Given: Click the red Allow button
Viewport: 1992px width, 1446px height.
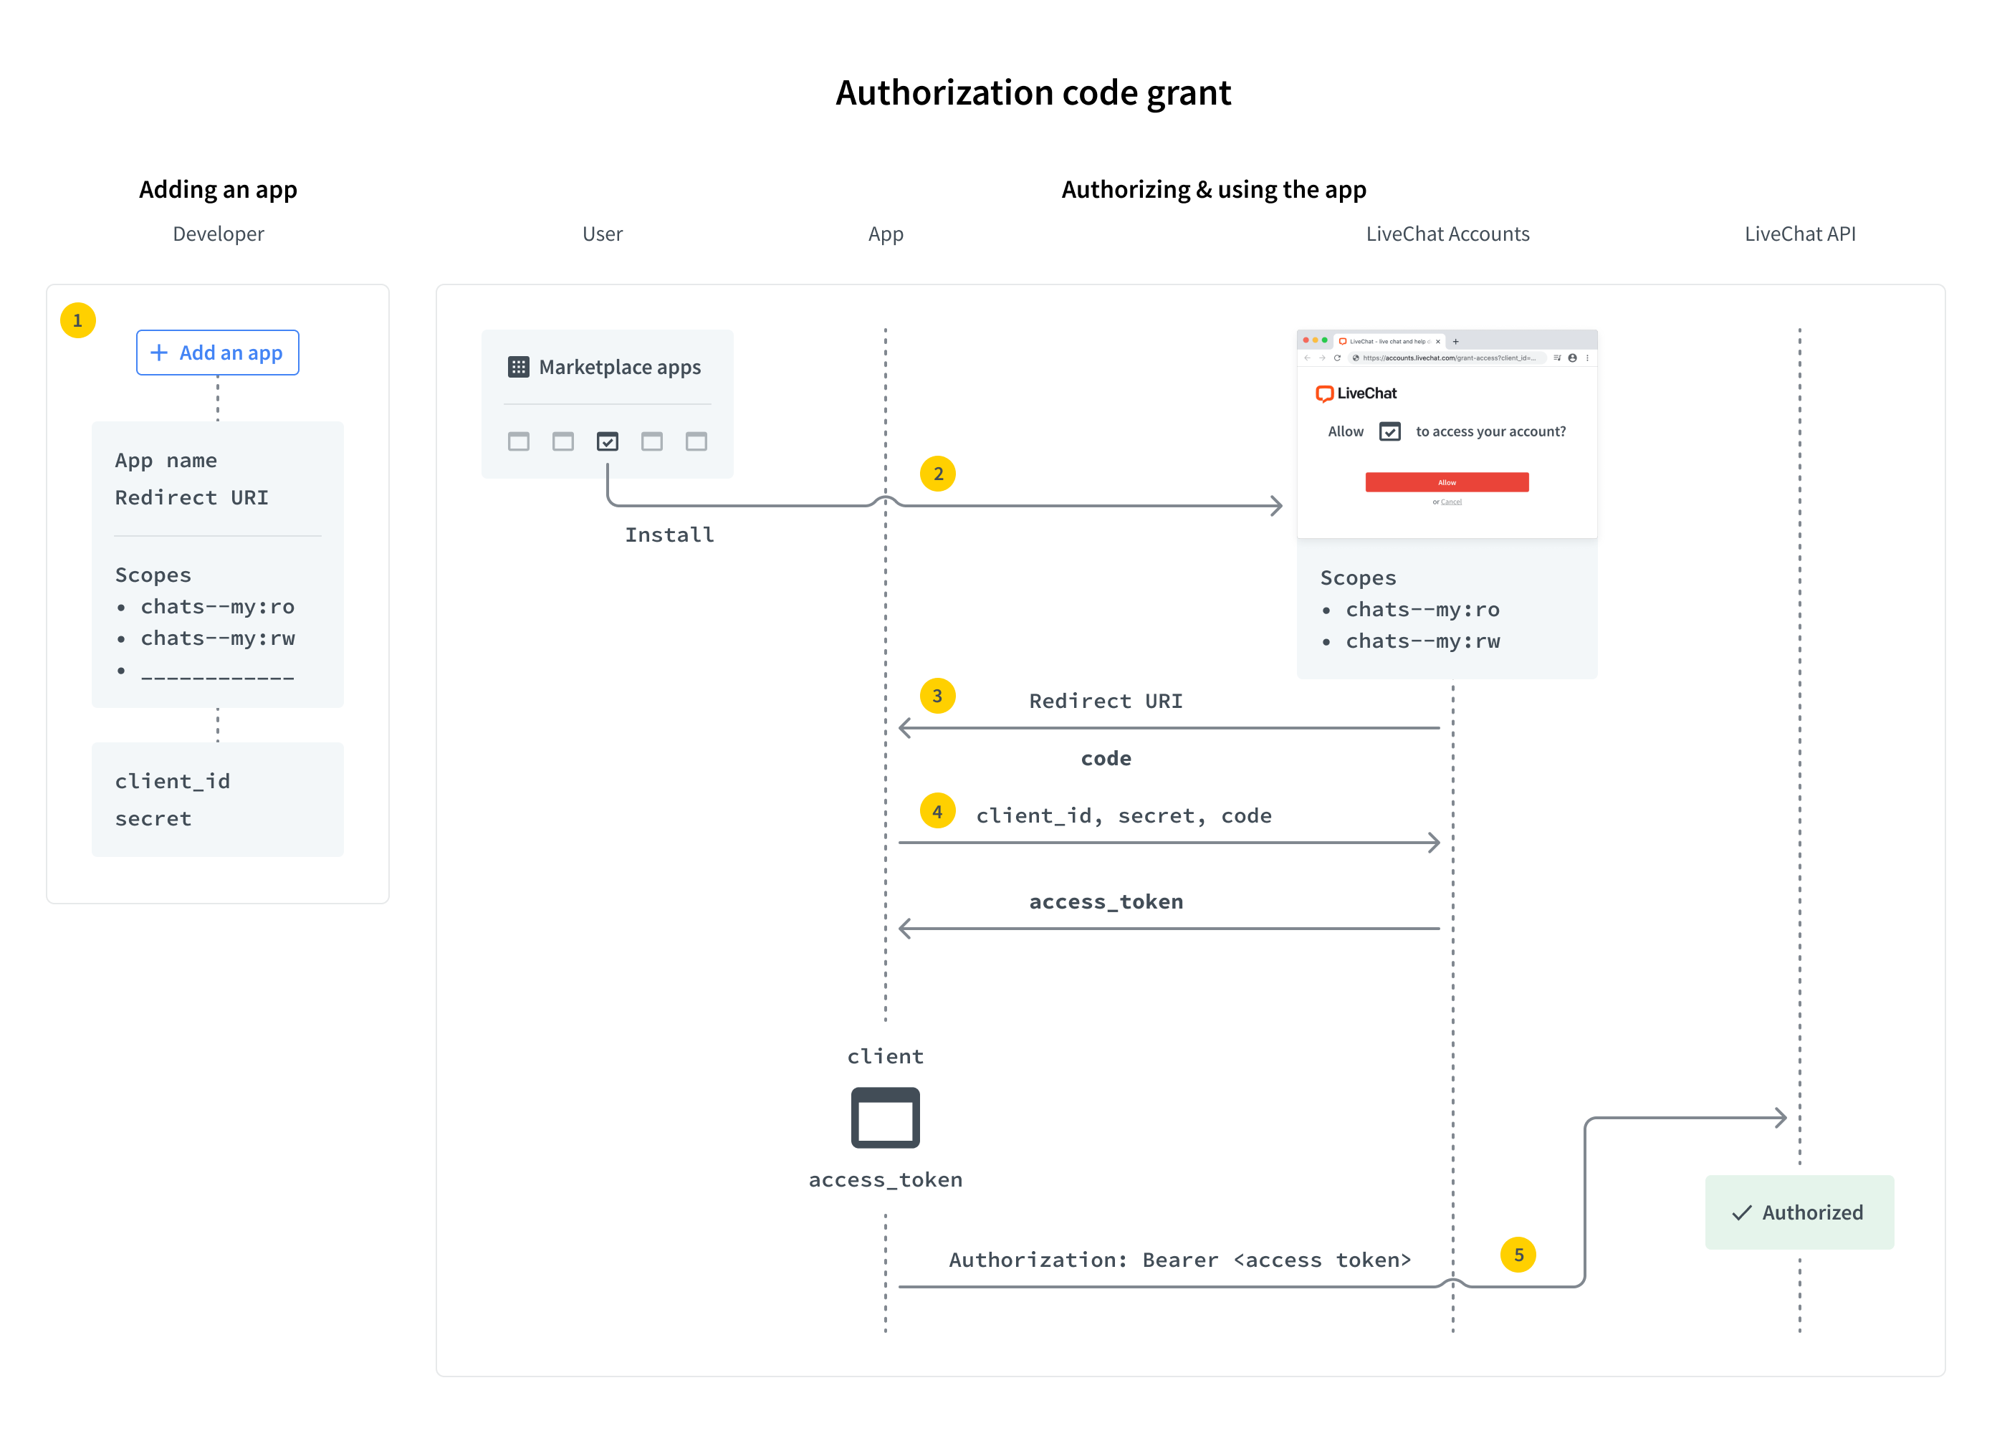Looking at the screenshot, I should (x=1447, y=482).
